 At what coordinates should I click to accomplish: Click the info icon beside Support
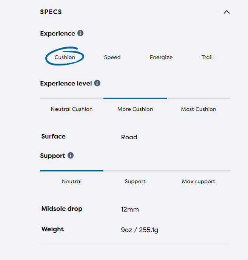71,156
